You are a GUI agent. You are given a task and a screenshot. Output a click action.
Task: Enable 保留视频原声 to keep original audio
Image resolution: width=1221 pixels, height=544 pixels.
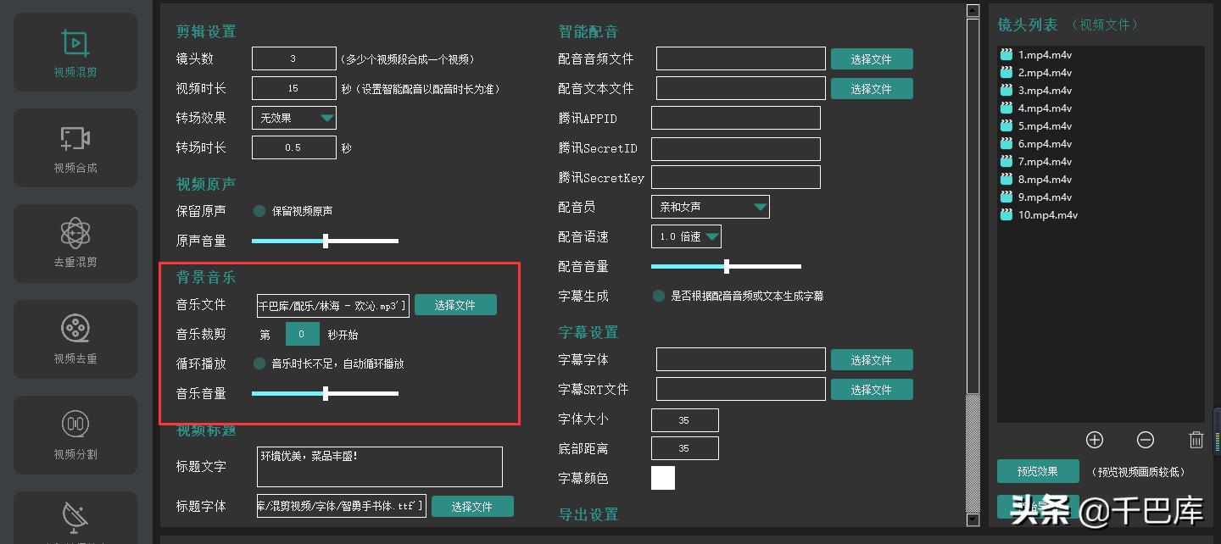pyautogui.click(x=259, y=210)
